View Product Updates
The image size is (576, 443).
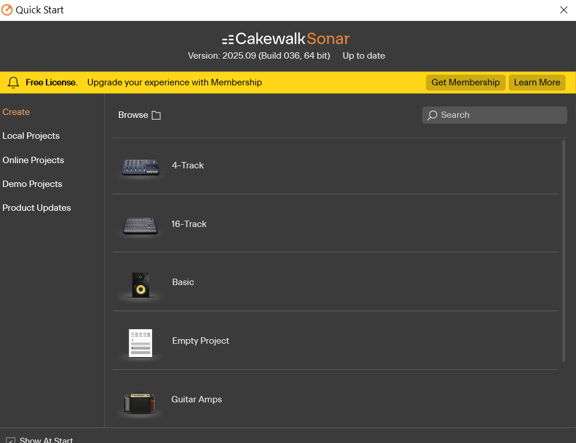[37, 208]
